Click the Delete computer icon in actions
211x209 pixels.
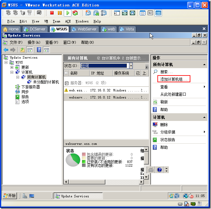pyautogui.click(x=155, y=125)
